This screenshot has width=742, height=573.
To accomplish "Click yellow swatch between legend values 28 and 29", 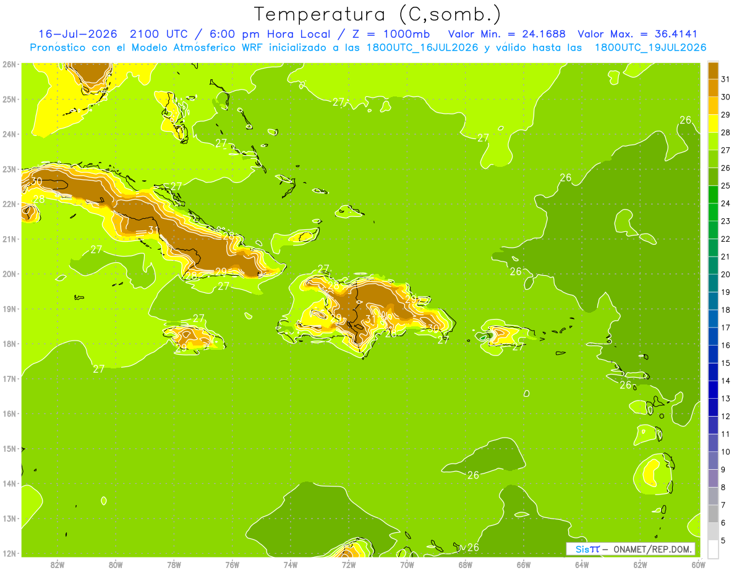I will (x=713, y=124).
